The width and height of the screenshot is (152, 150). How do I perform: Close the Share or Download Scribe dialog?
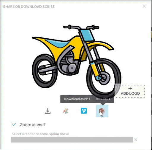(x=144, y=6)
